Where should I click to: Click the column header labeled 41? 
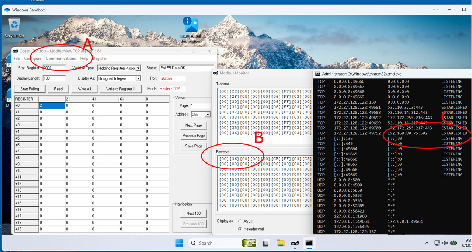pyautogui.click(x=105, y=99)
